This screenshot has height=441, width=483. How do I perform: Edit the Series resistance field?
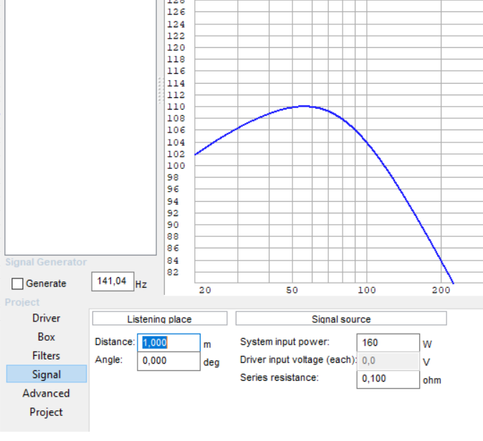coord(388,379)
